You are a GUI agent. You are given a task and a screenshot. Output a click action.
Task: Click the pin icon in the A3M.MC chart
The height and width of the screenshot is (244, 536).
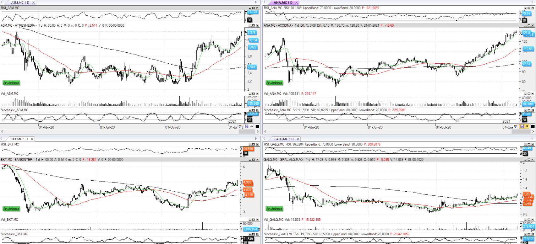tap(252, 126)
